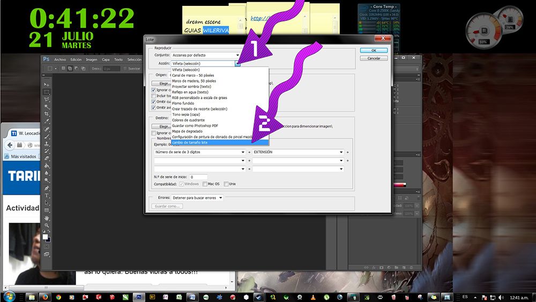Viewport: 536px width, 302px height.
Task: Select the Eraser tool
Action: [47, 158]
